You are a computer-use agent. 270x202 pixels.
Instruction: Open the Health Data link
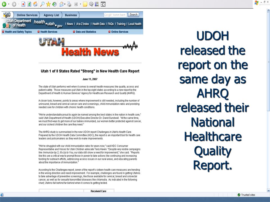98,24
